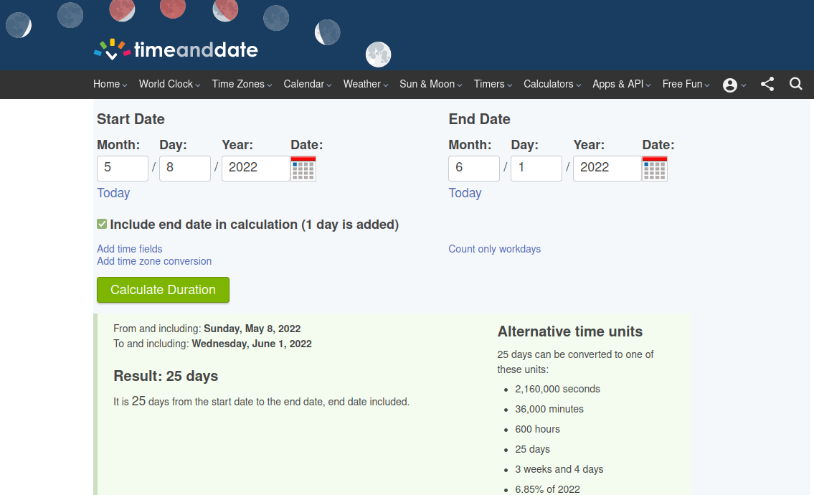Open the Calendar menu item
The image size is (814, 495).
[x=303, y=84]
